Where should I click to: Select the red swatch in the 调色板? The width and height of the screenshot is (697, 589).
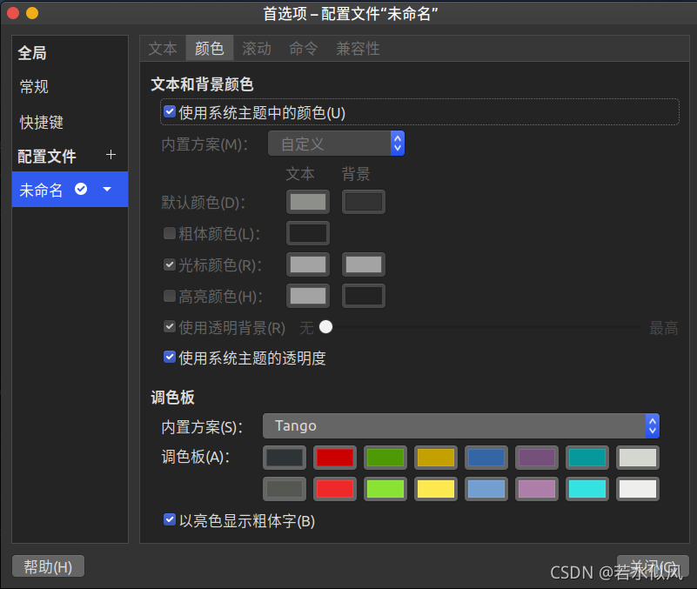click(x=334, y=457)
